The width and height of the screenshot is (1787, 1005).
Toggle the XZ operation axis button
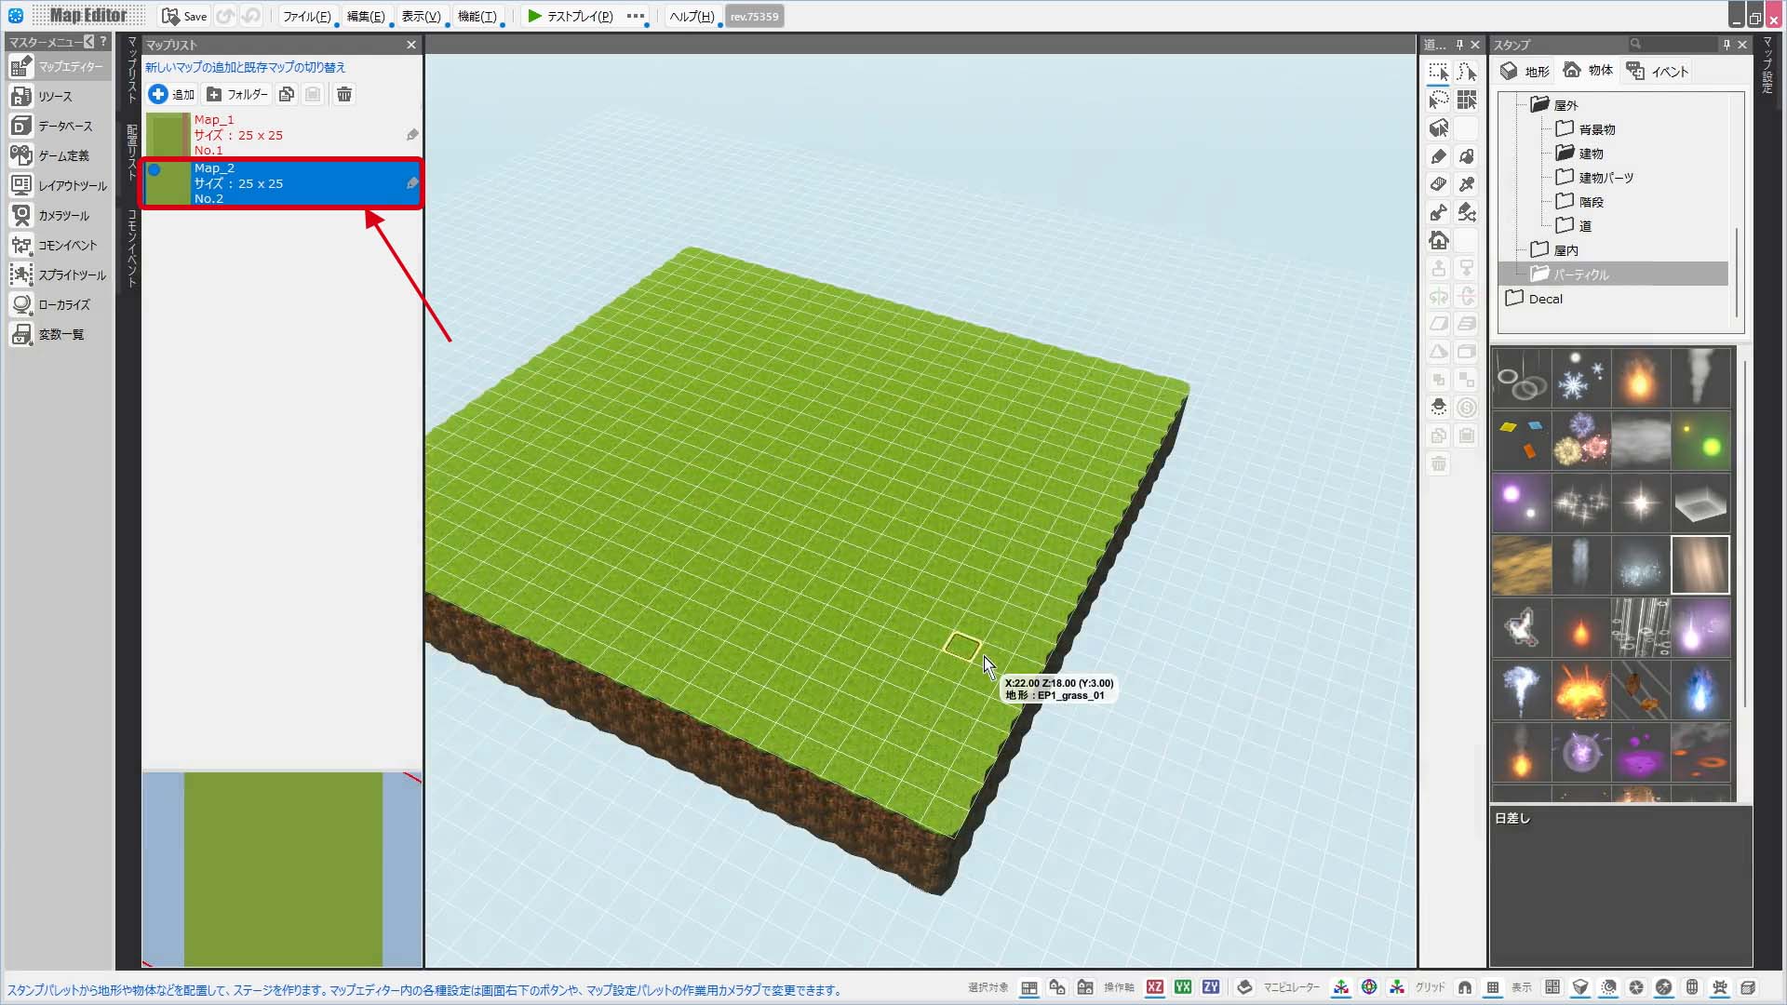click(x=1155, y=987)
